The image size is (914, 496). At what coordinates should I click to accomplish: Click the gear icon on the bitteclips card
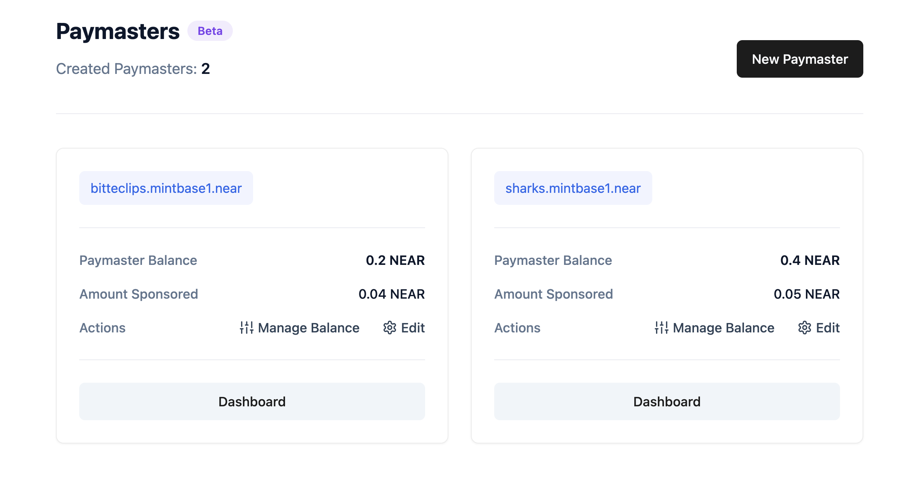click(x=390, y=328)
